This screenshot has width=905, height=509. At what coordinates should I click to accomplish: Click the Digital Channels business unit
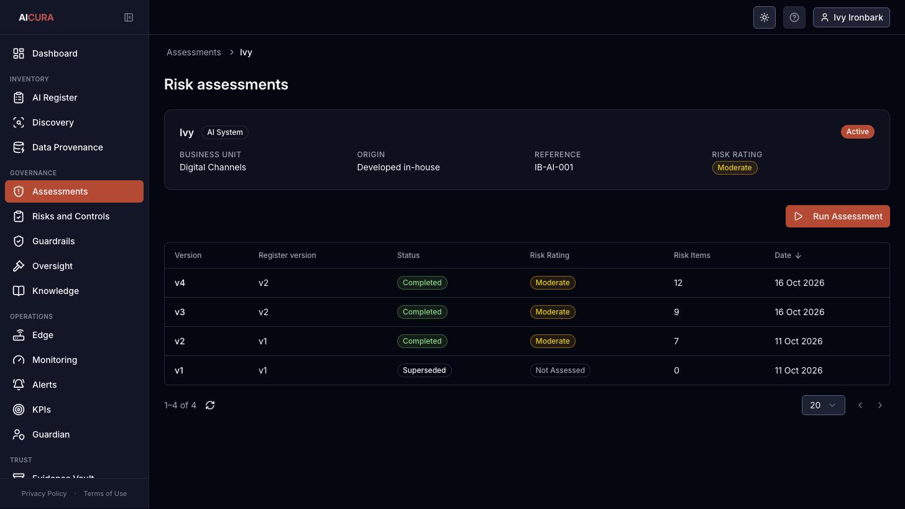pos(213,167)
